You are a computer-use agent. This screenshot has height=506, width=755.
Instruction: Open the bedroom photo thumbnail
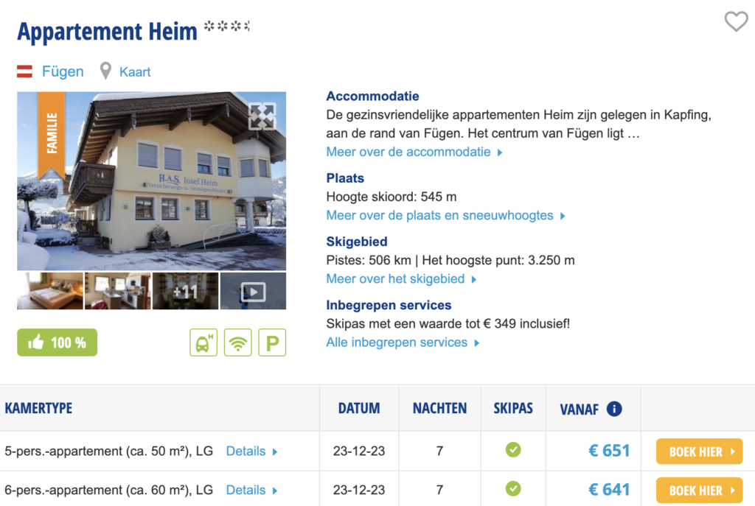49,292
